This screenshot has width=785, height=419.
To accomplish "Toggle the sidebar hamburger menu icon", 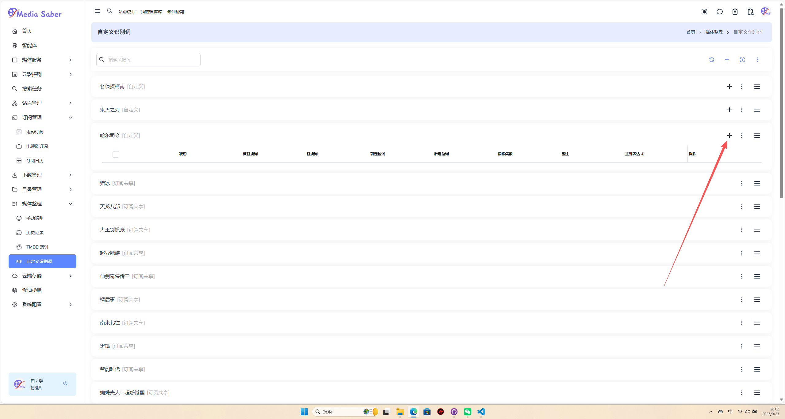I will click(x=98, y=11).
